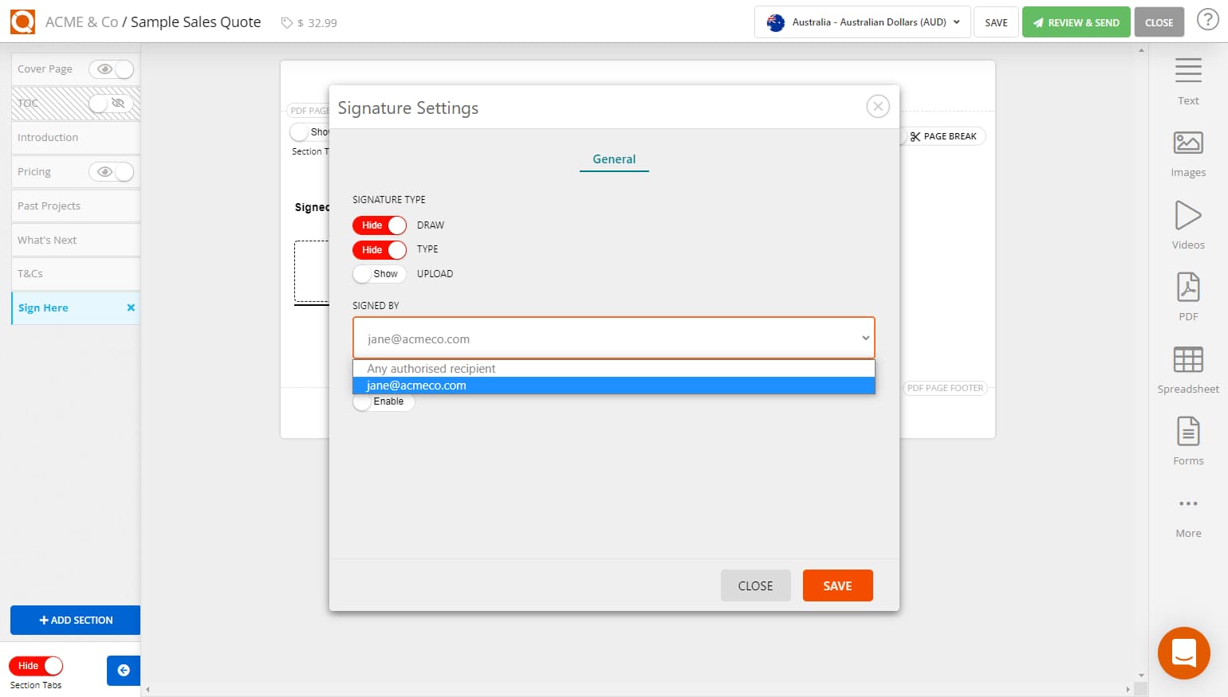The image size is (1228, 697).
Task: Open the More options sidebar icon
Action: tap(1187, 510)
